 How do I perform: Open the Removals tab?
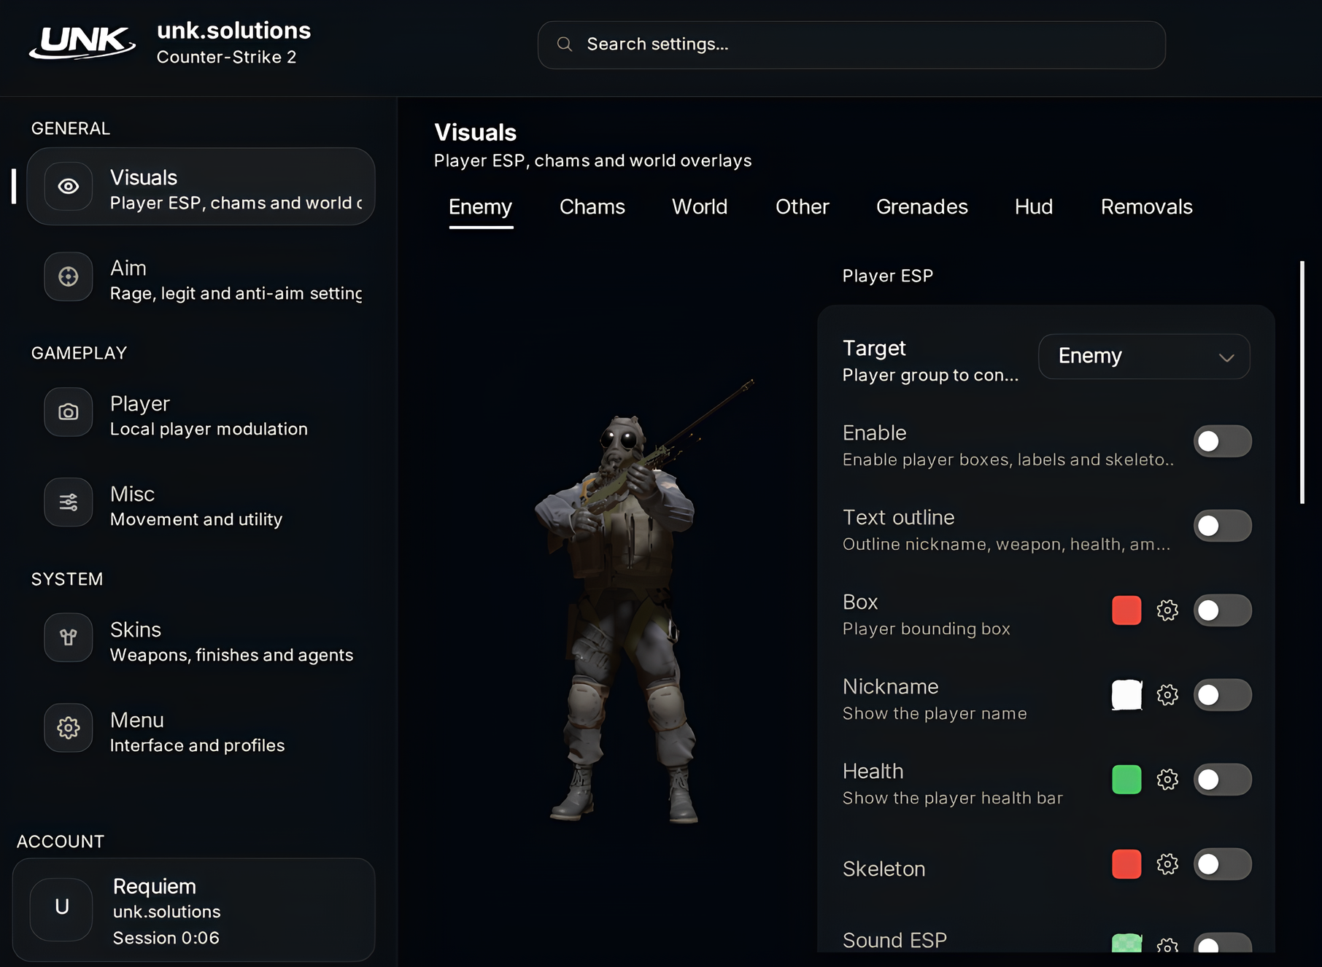coord(1146,207)
